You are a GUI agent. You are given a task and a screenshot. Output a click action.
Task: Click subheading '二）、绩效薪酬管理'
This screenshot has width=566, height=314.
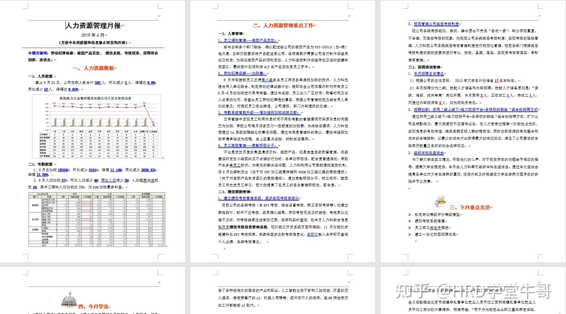point(234,192)
